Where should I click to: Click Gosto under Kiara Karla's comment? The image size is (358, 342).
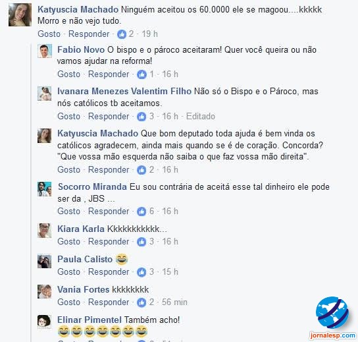[68, 242]
